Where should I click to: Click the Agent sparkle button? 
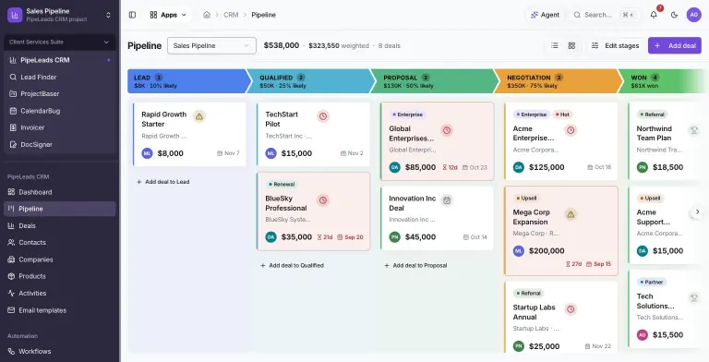[x=545, y=15]
